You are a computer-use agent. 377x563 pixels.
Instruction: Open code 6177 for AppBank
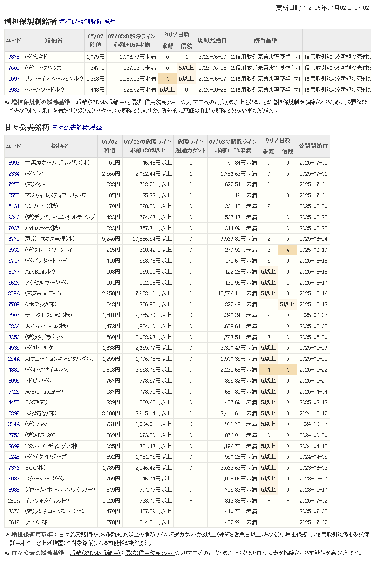click(14, 272)
